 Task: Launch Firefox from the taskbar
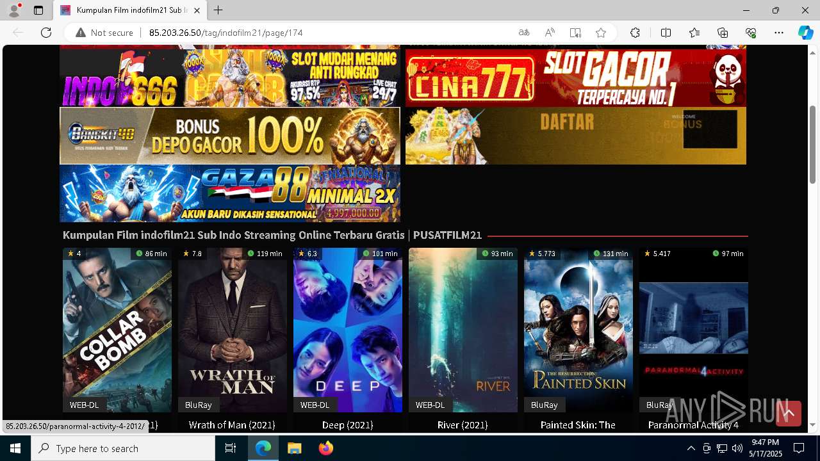click(326, 448)
